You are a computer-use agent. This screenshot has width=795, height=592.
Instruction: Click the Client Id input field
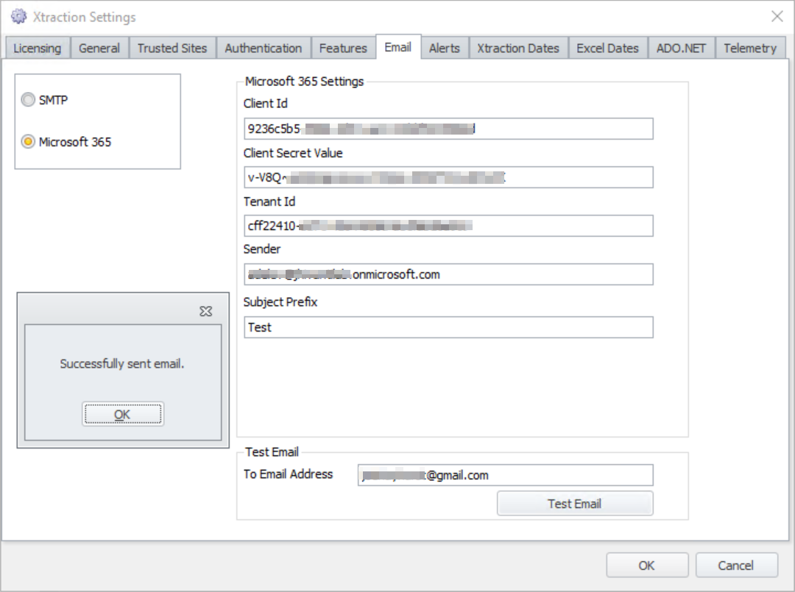pyautogui.click(x=448, y=128)
